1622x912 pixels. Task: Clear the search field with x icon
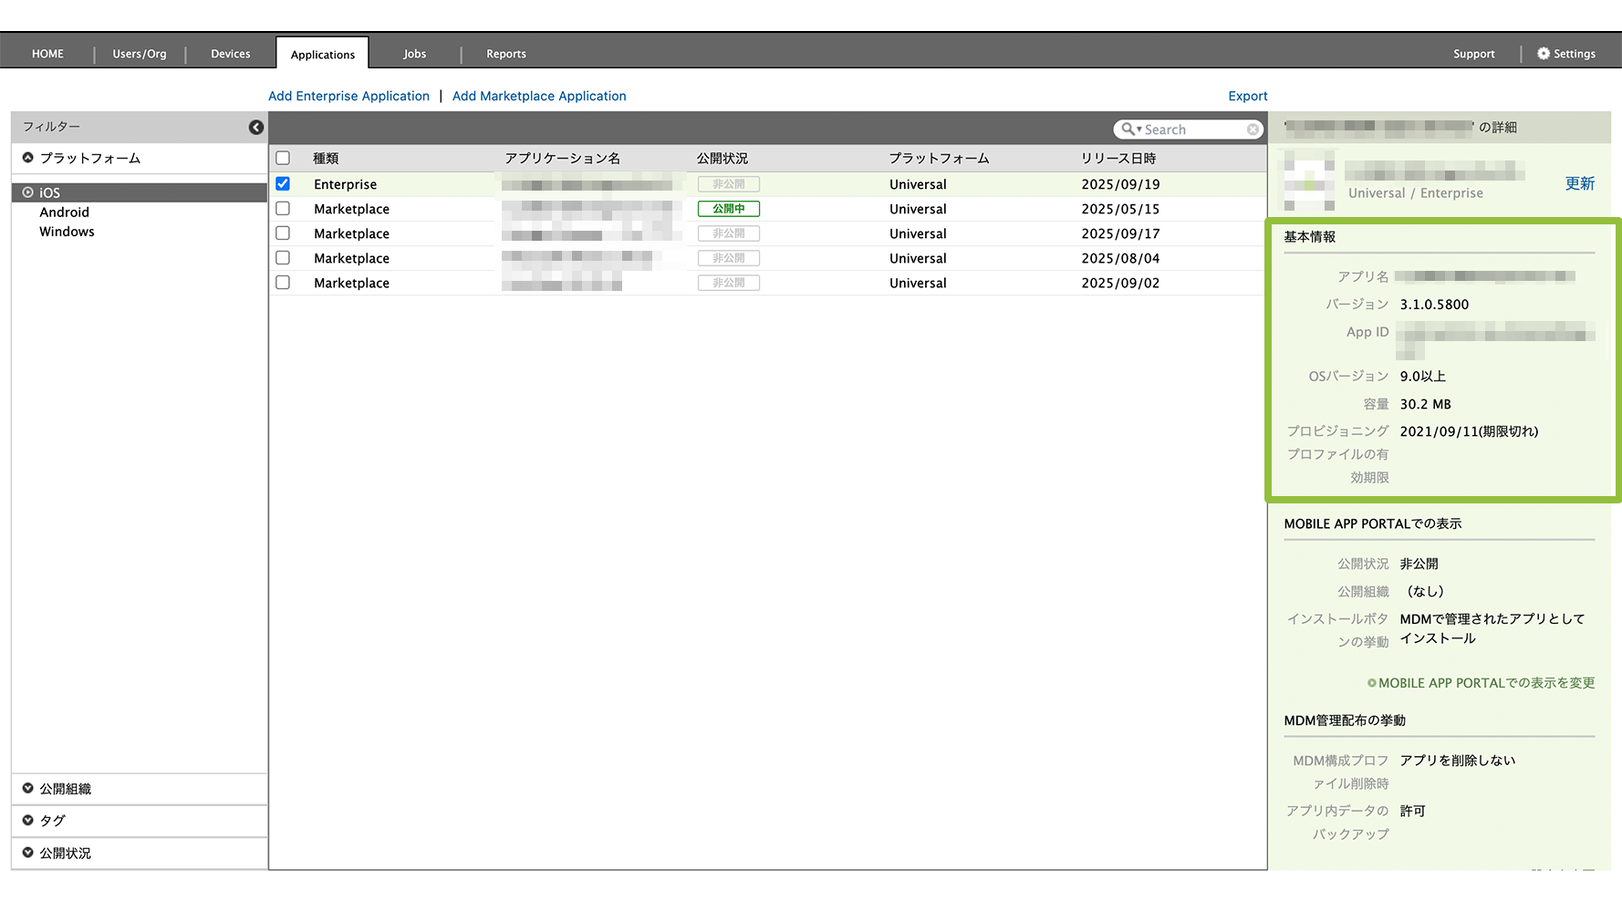point(1253,130)
